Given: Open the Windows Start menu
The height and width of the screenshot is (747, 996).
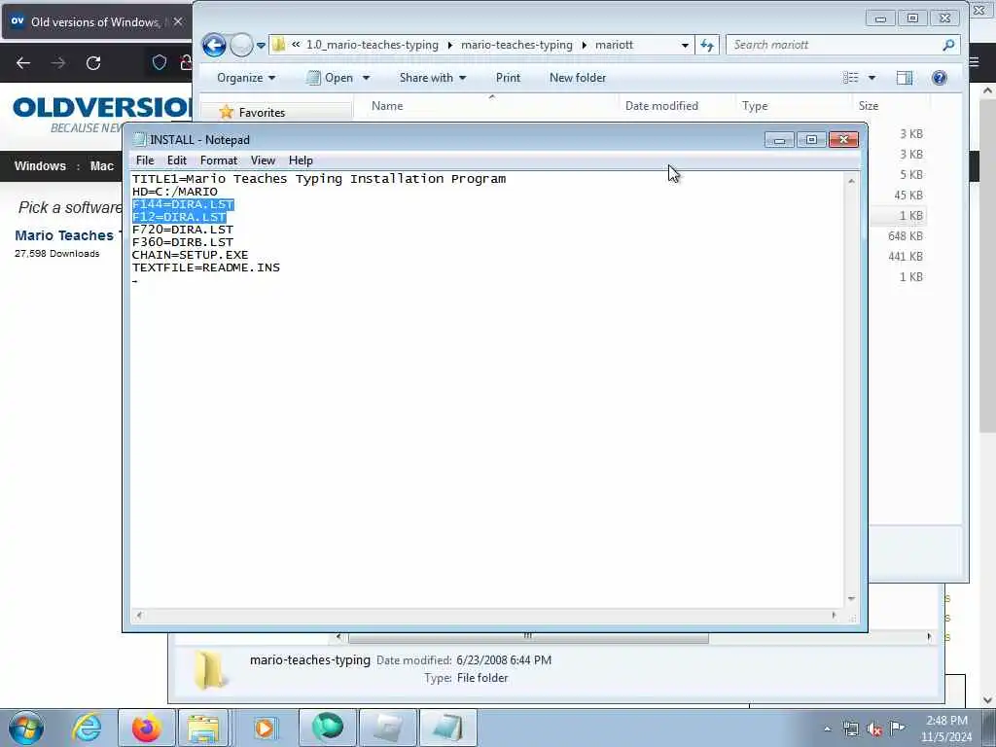Looking at the screenshot, I should tap(26, 728).
